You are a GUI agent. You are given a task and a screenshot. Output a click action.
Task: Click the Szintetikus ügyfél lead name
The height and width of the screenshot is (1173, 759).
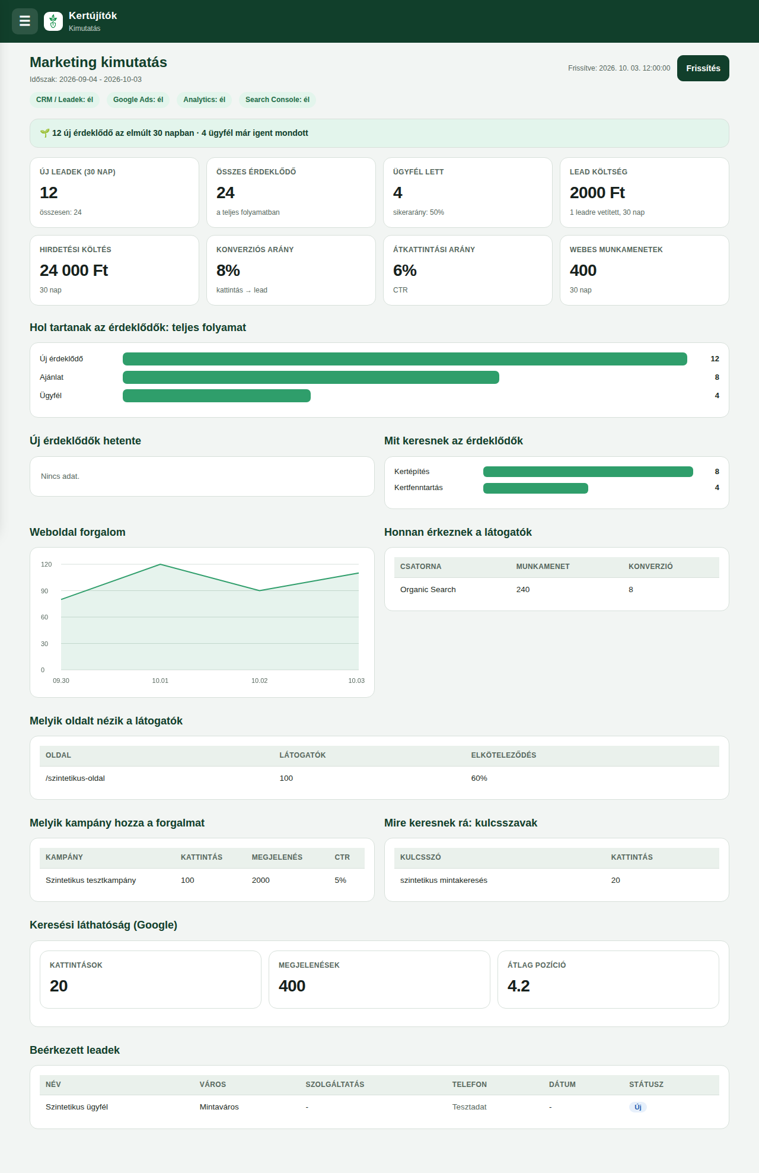click(x=77, y=1107)
